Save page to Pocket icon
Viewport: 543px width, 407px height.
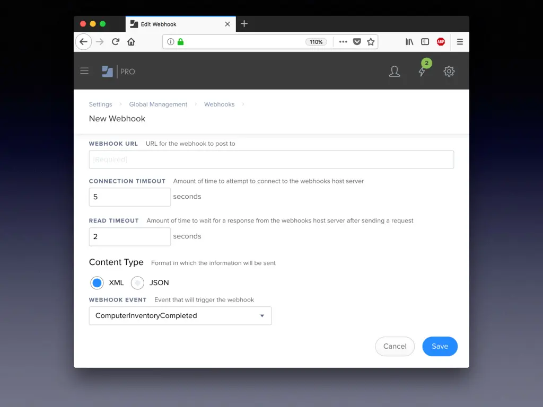(357, 42)
